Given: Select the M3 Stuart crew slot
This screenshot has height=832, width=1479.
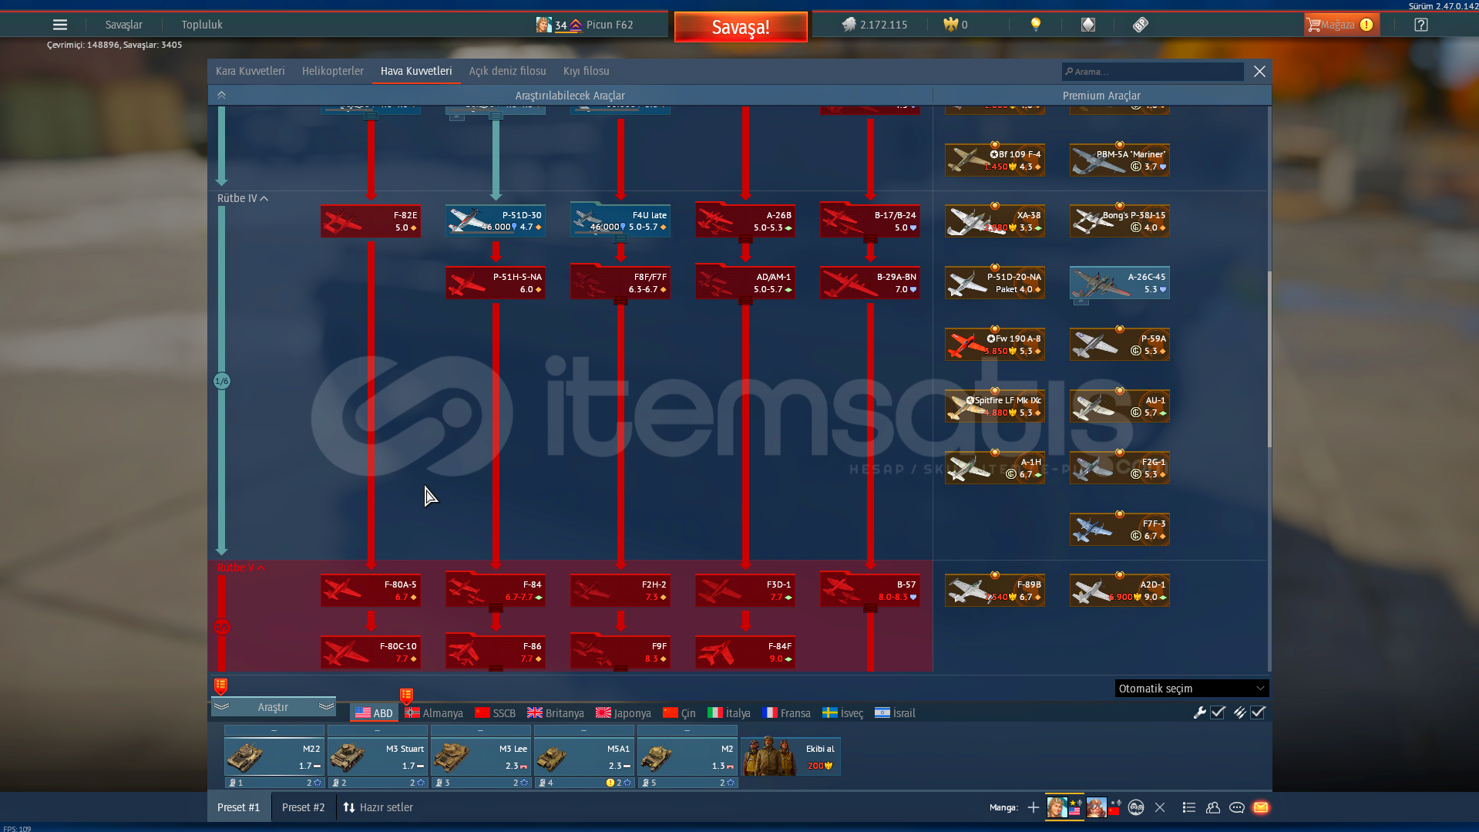Looking at the screenshot, I should pyautogui.click(x=377, y=756).
